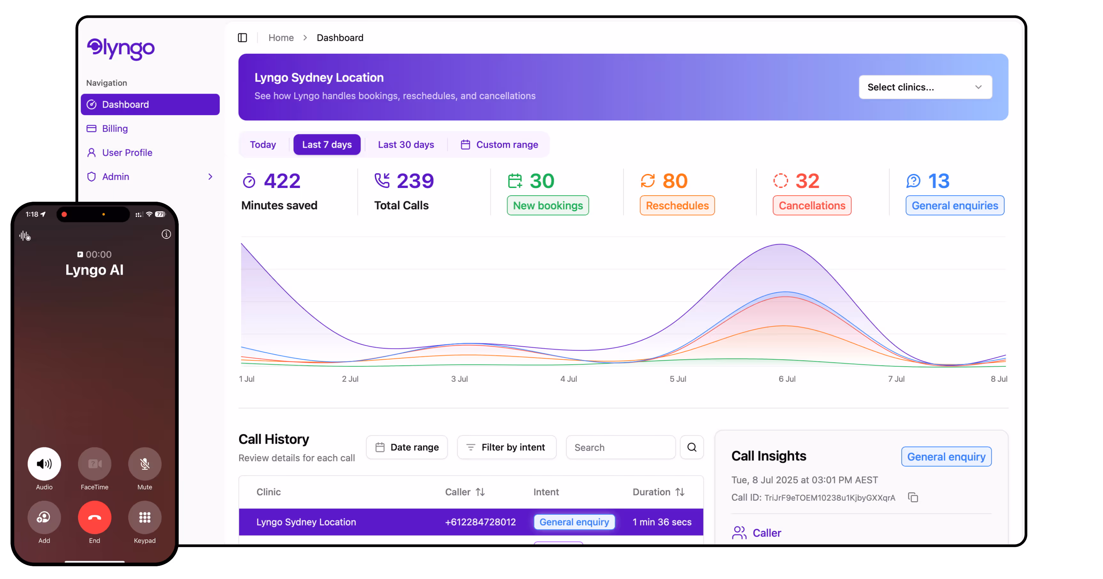Open the Filter by intent dropdown
The width and height of the screenshot is (1103, 579).
[506, 448]
